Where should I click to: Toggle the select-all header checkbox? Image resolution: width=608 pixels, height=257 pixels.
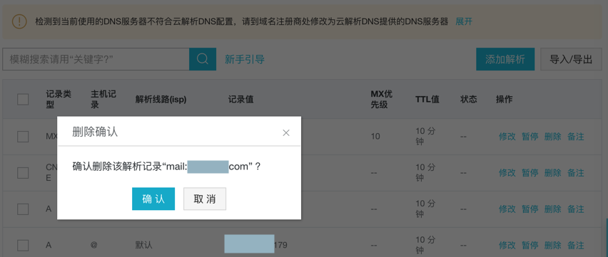[23, 100]
